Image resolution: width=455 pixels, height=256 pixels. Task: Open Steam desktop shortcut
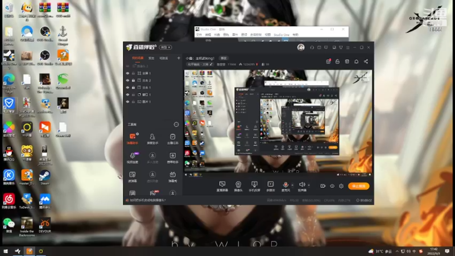(x=45, y=177)
